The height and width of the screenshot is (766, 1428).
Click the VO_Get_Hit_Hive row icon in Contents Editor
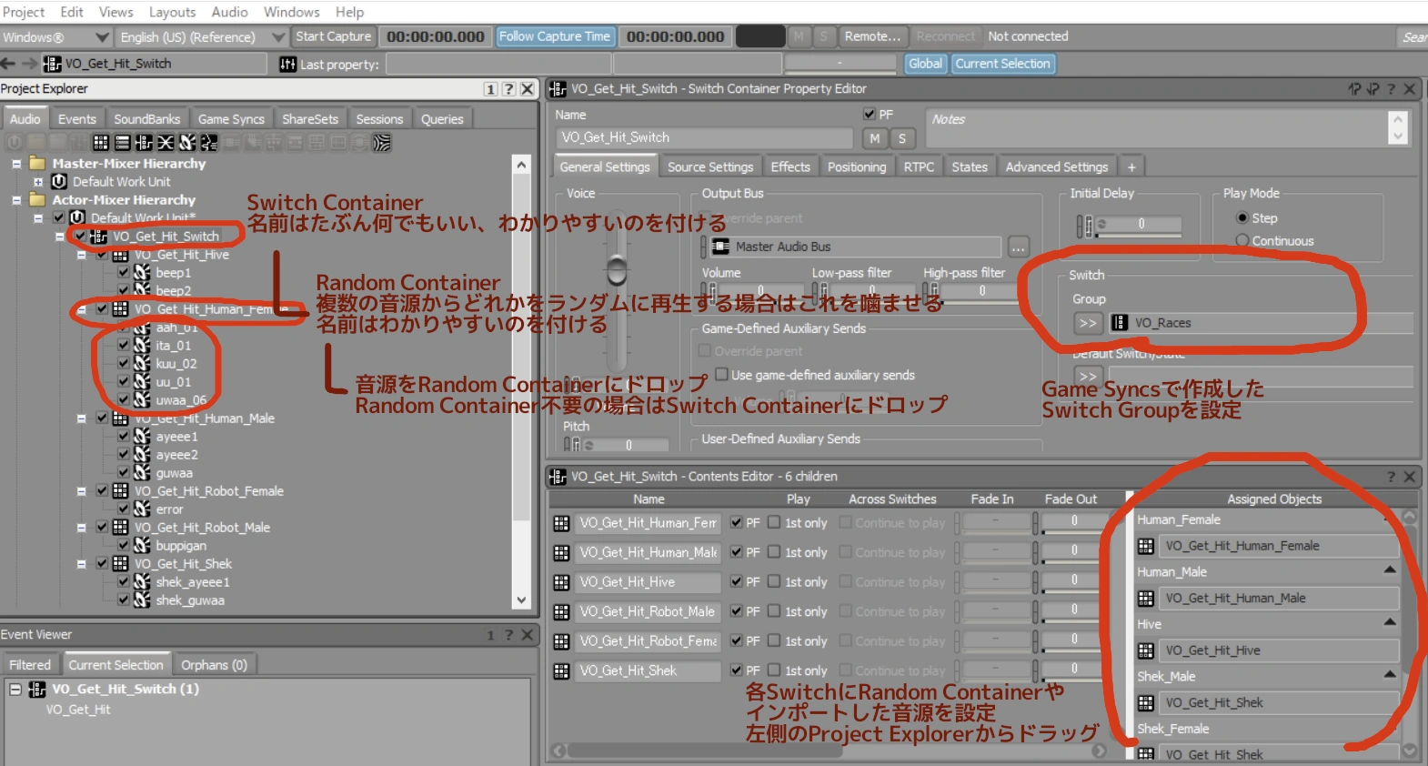coord(561,582)
